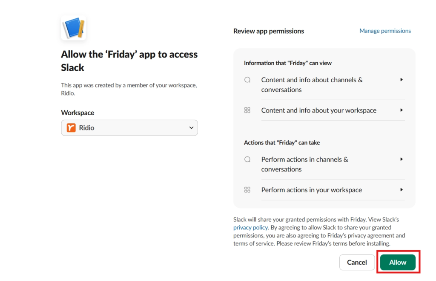Open the Workspace selection dropdown
The height and width of the screenshot is (281, 436).
129,127
